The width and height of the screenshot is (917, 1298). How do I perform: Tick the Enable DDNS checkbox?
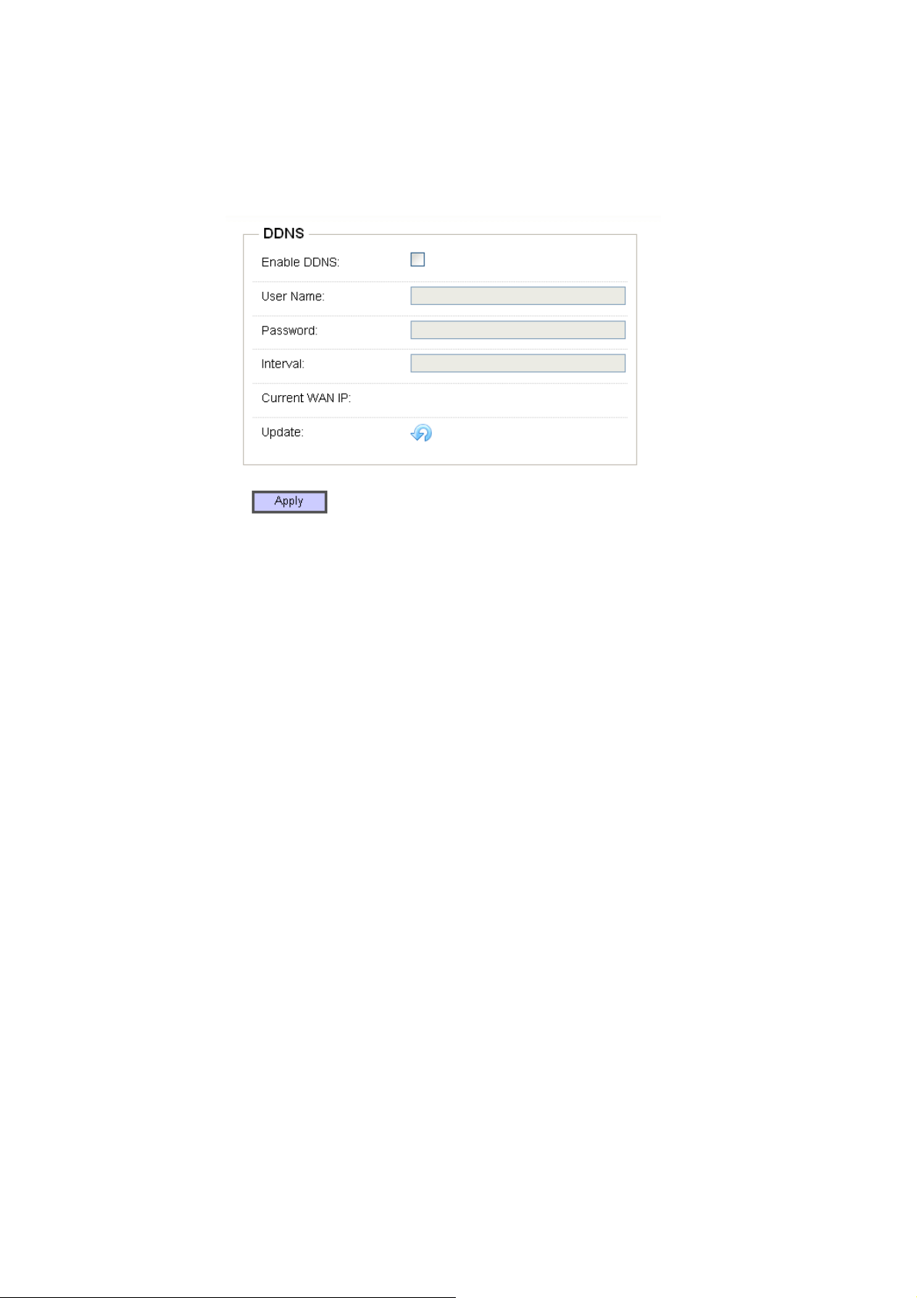coord(417,260)
